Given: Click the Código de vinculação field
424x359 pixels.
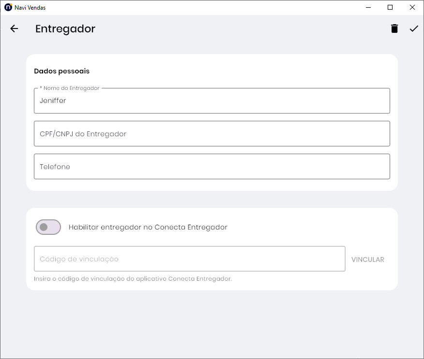Looking at the screenshot, I should click(x=189, y=259).
